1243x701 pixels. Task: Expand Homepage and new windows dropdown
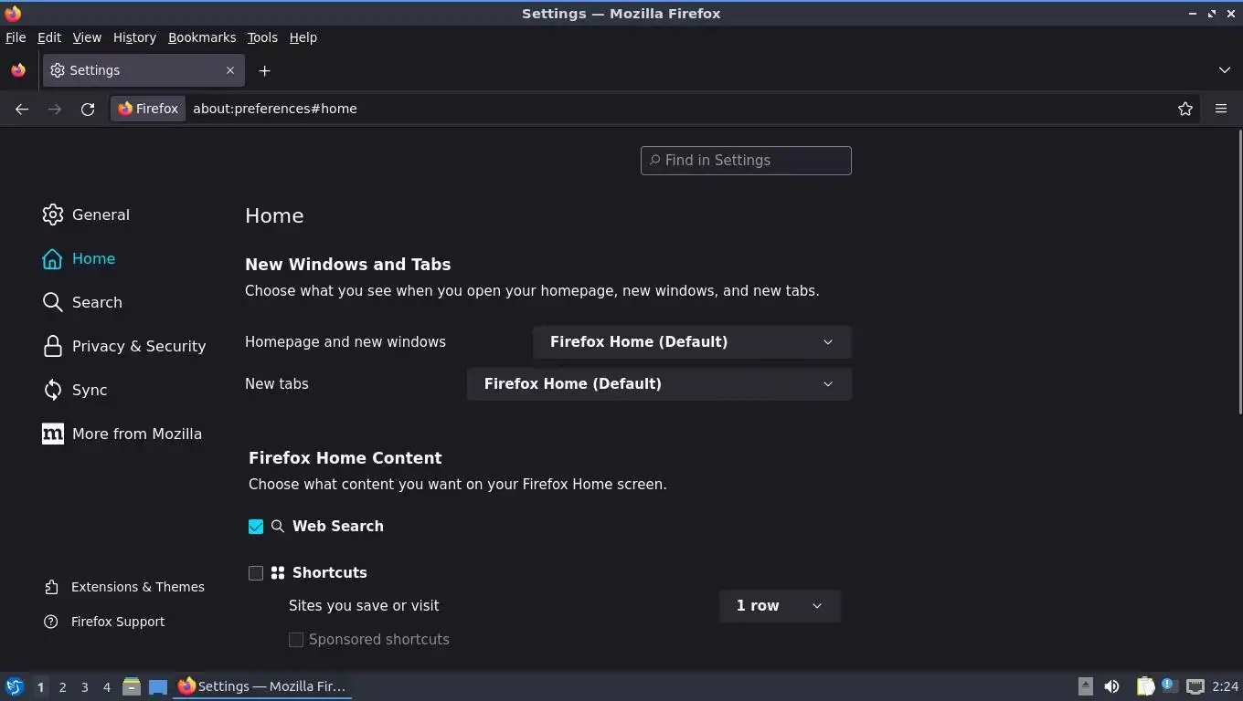[x=692, y=342]
